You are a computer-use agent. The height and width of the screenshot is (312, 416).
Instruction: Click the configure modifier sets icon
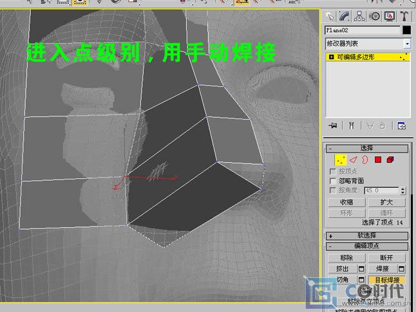401,125
